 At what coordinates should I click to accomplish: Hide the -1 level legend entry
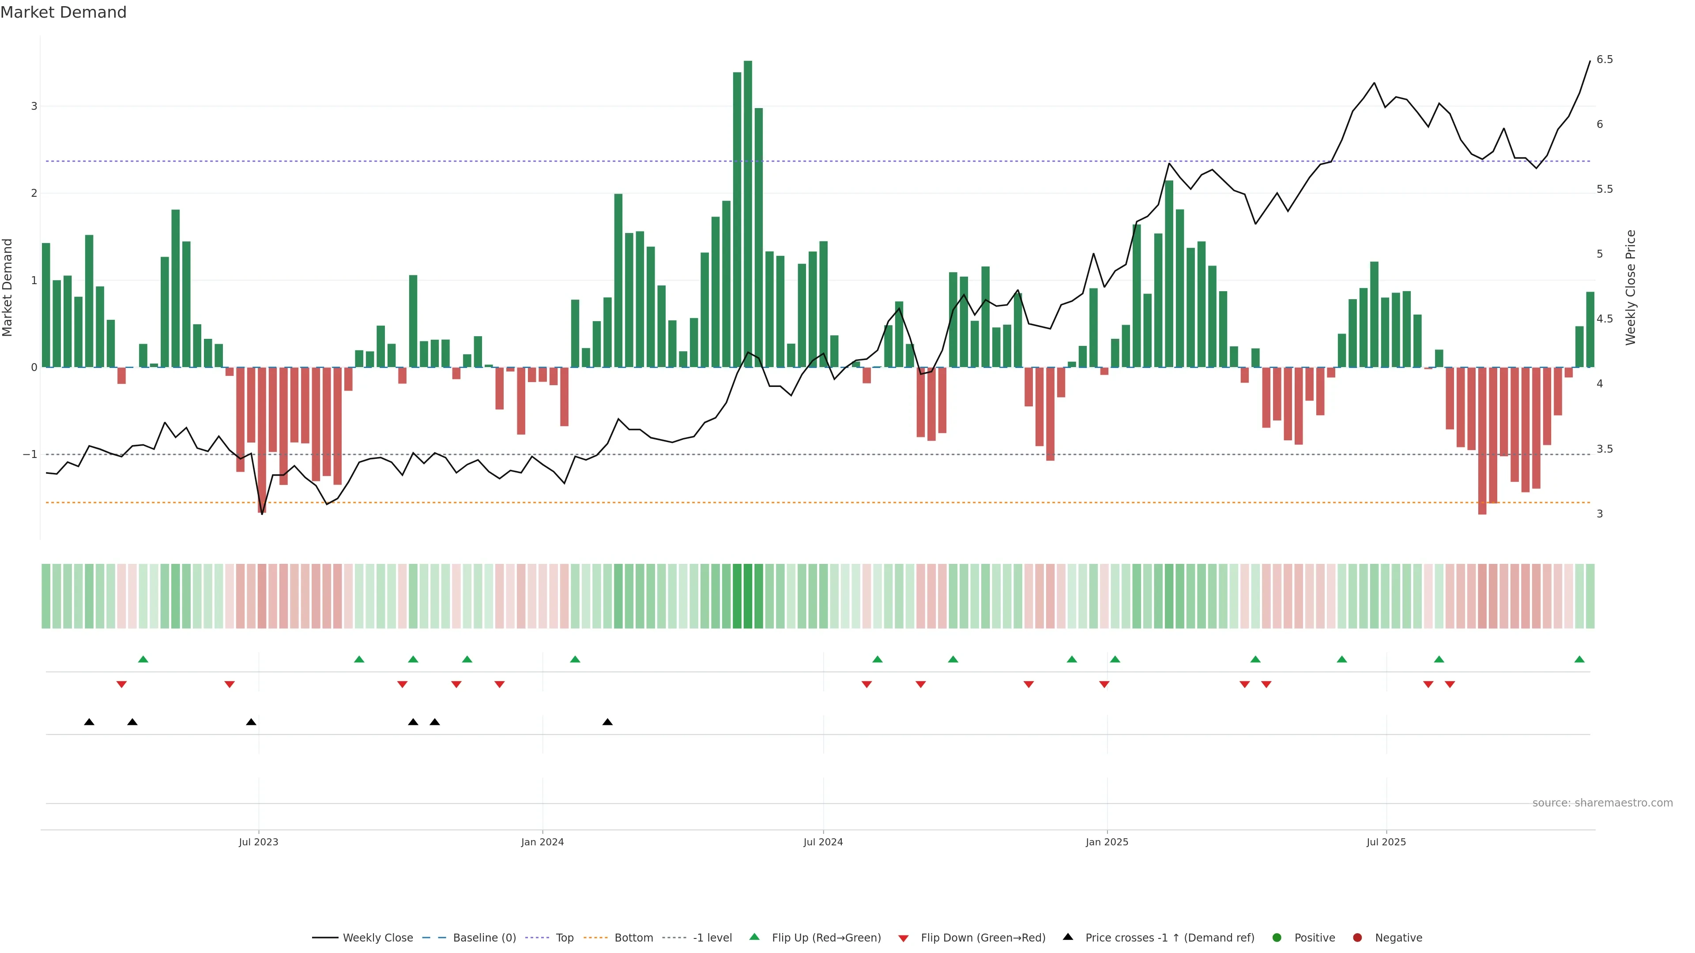tap(712, 937)
